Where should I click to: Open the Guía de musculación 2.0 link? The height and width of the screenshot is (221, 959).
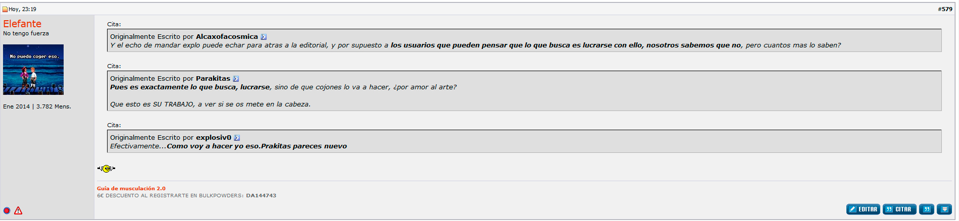[131, 189]
